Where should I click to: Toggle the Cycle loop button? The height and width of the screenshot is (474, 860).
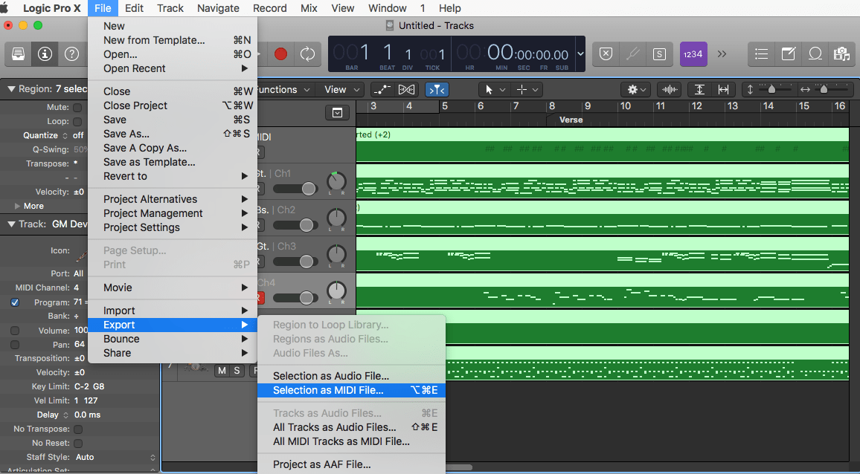(308, 54)
